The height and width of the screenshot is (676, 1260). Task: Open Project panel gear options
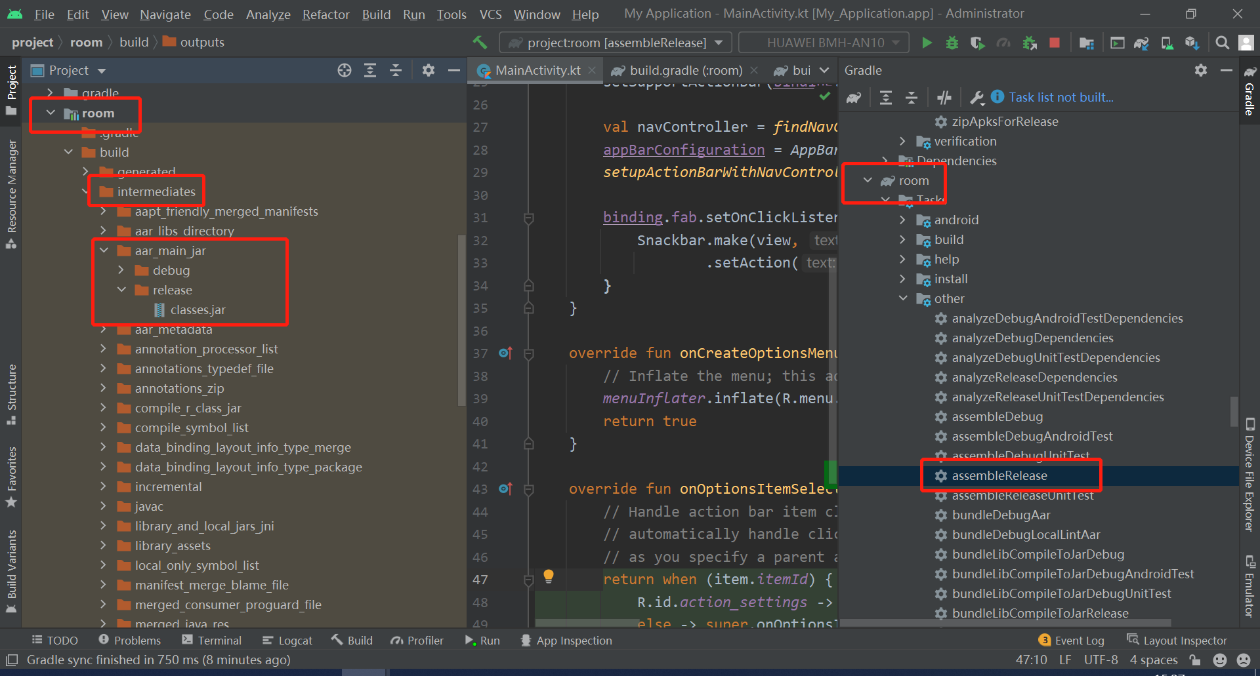[x=429, y=70]
